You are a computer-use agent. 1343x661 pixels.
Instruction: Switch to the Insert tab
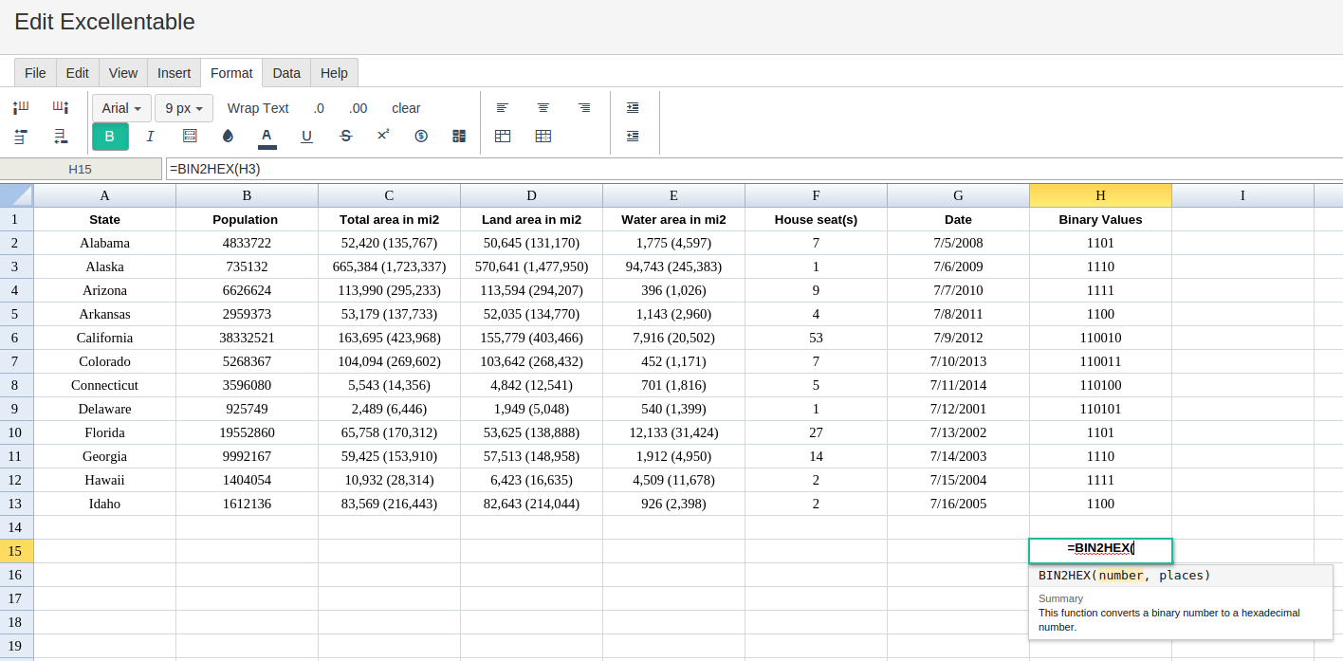pos(174,73)
